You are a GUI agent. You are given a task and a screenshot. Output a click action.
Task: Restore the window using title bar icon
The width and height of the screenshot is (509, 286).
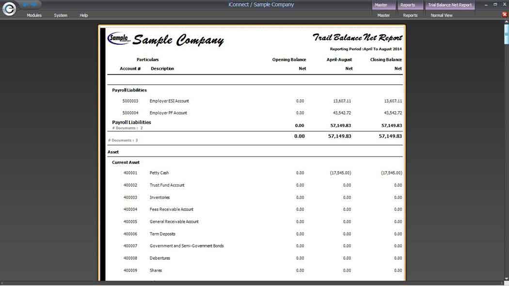(495, 5)
